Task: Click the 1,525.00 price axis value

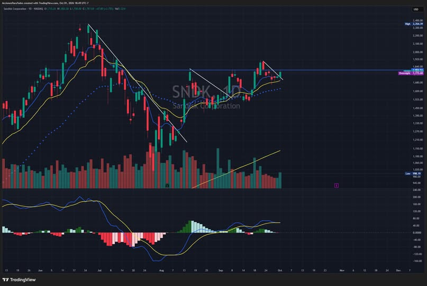Action: [x=418, y=100]
